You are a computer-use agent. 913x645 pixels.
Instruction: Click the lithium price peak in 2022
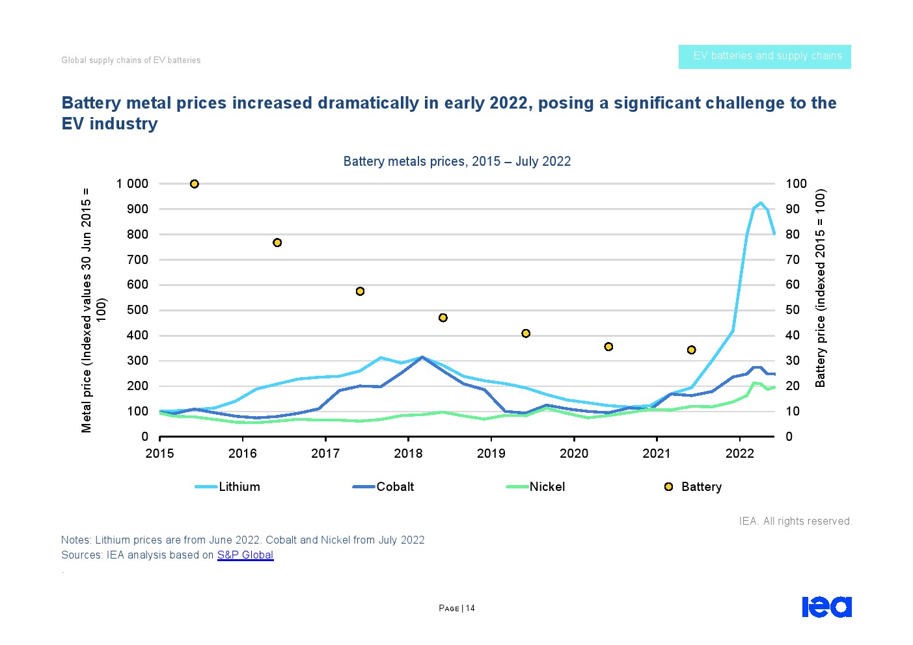point(760,203)
